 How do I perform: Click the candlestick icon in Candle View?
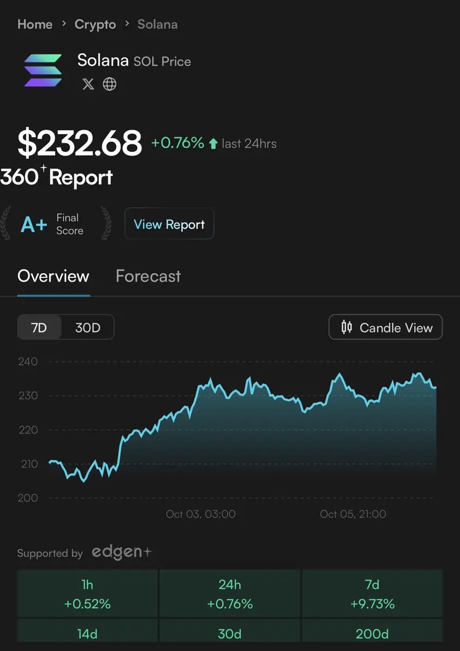click(x=347, y=327)
